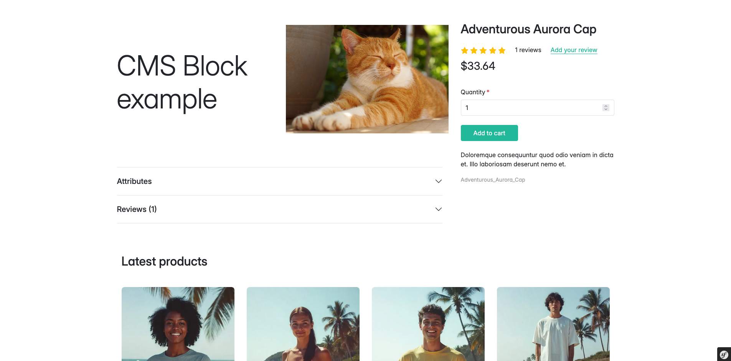Click the Adventurous Aurora Cap title
The height and width of the screenshot is (361, 731).
(x=528, y=29)
